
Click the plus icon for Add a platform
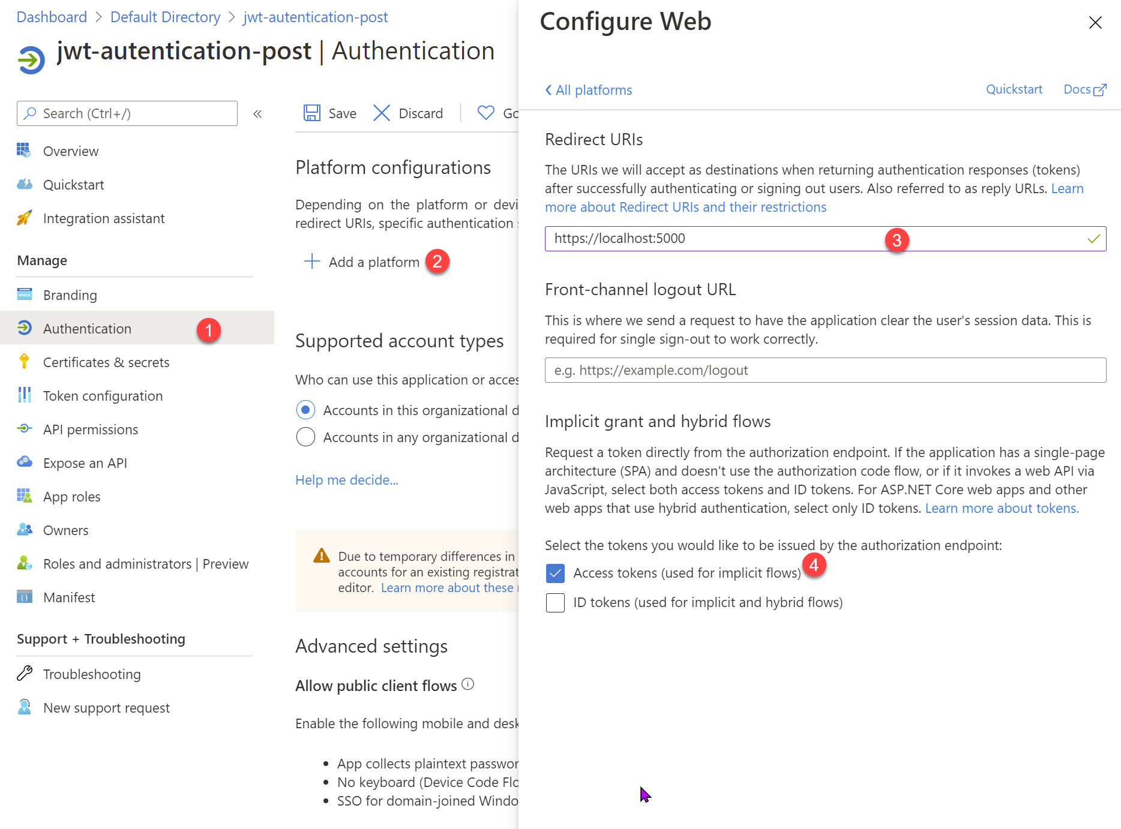311,262
